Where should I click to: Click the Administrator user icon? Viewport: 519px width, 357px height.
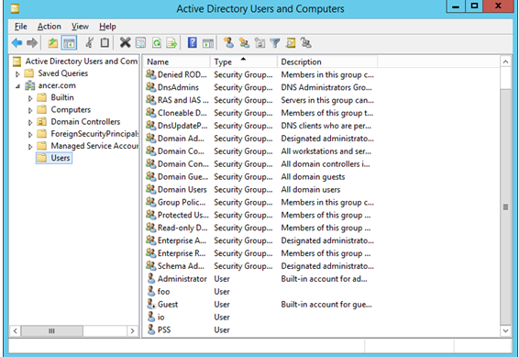click(151, 278)
